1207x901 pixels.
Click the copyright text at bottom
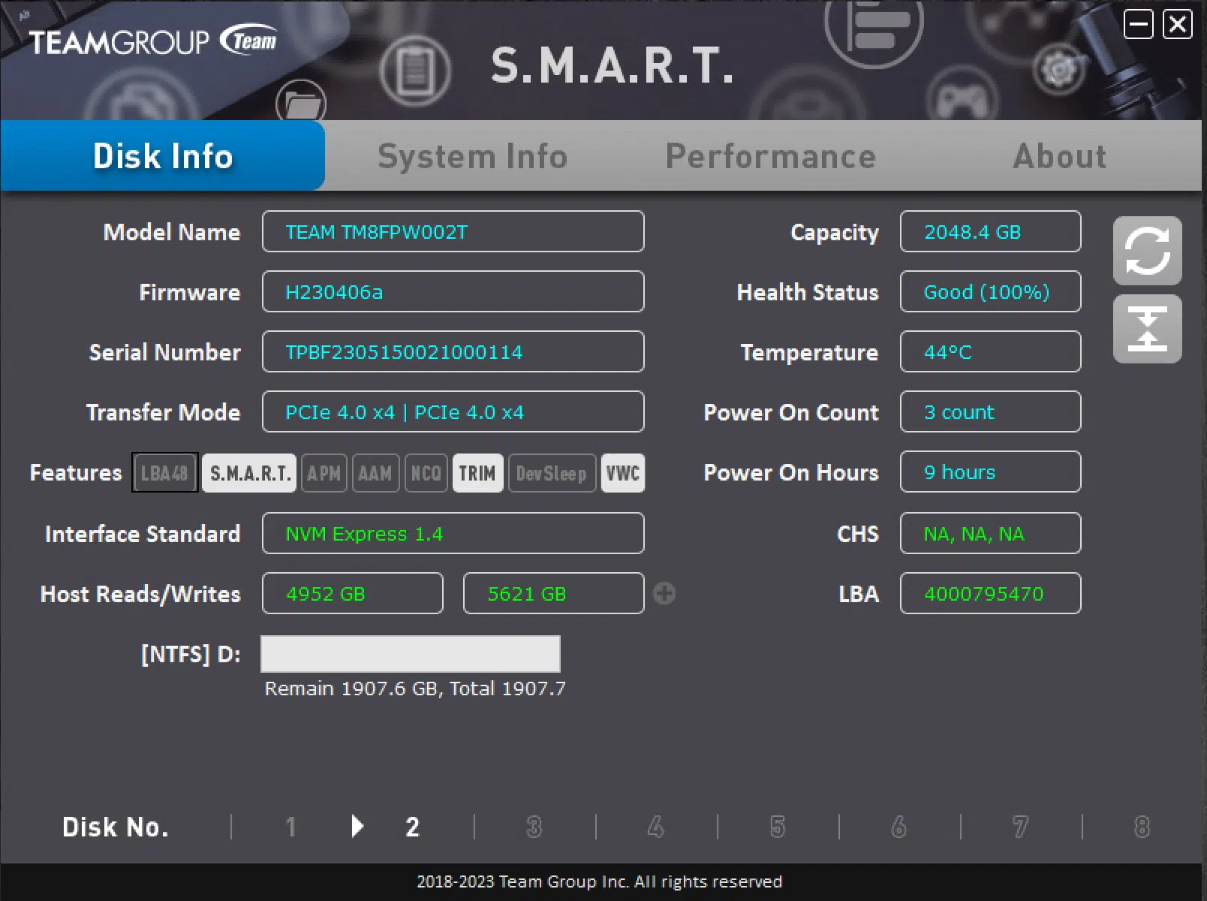[x=599, y=881]
